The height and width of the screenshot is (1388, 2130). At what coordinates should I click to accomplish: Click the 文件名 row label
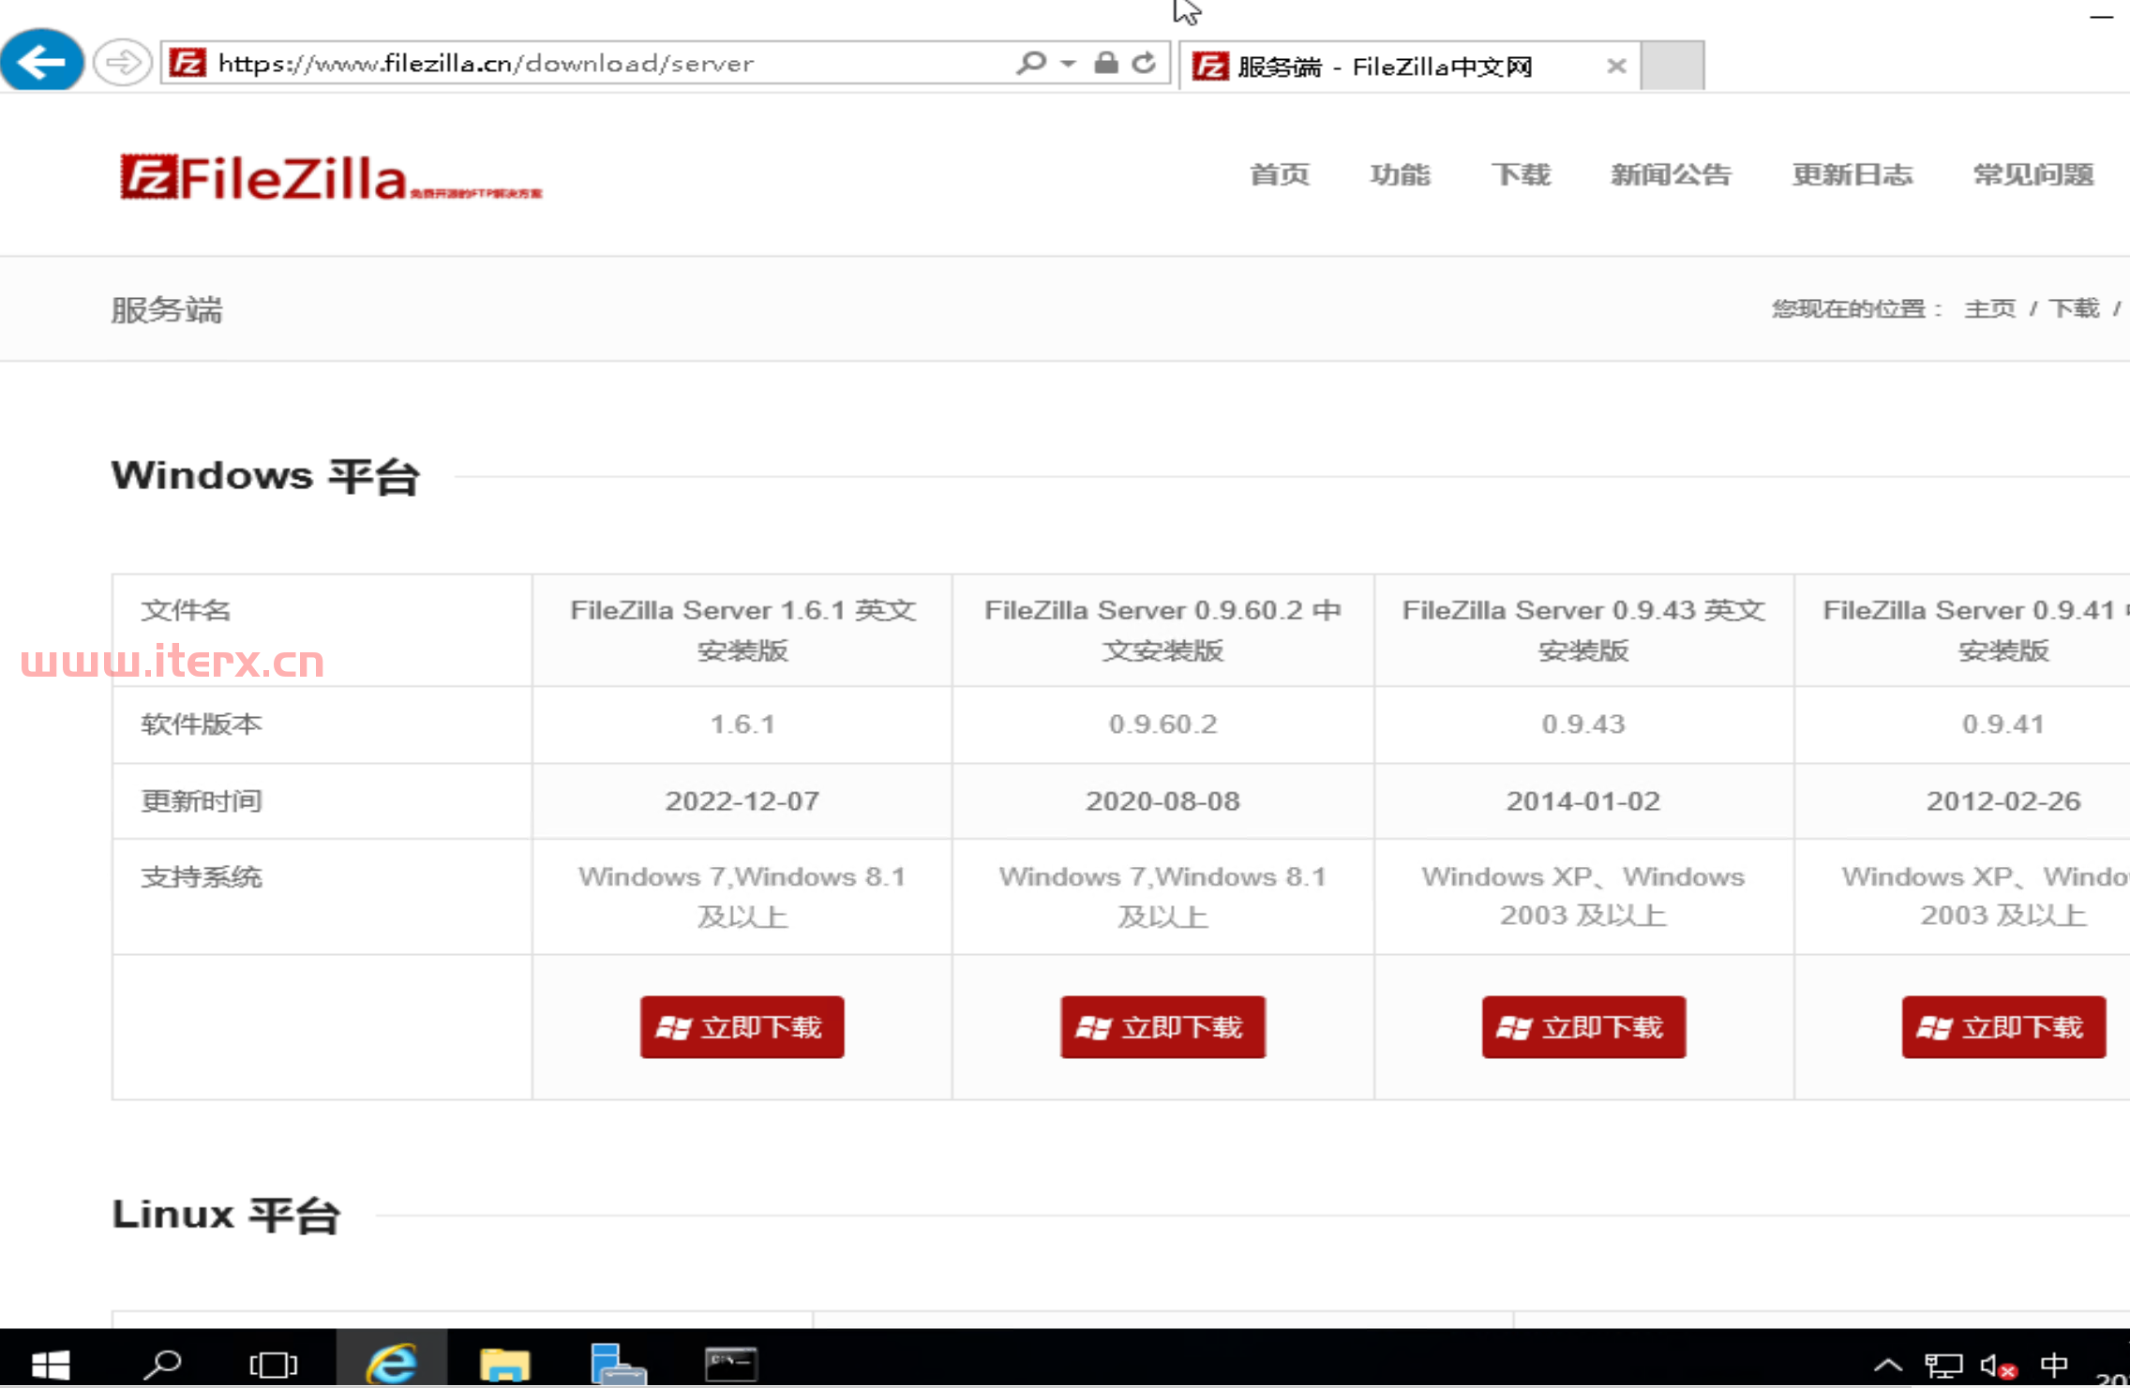[x=186, y=610]
